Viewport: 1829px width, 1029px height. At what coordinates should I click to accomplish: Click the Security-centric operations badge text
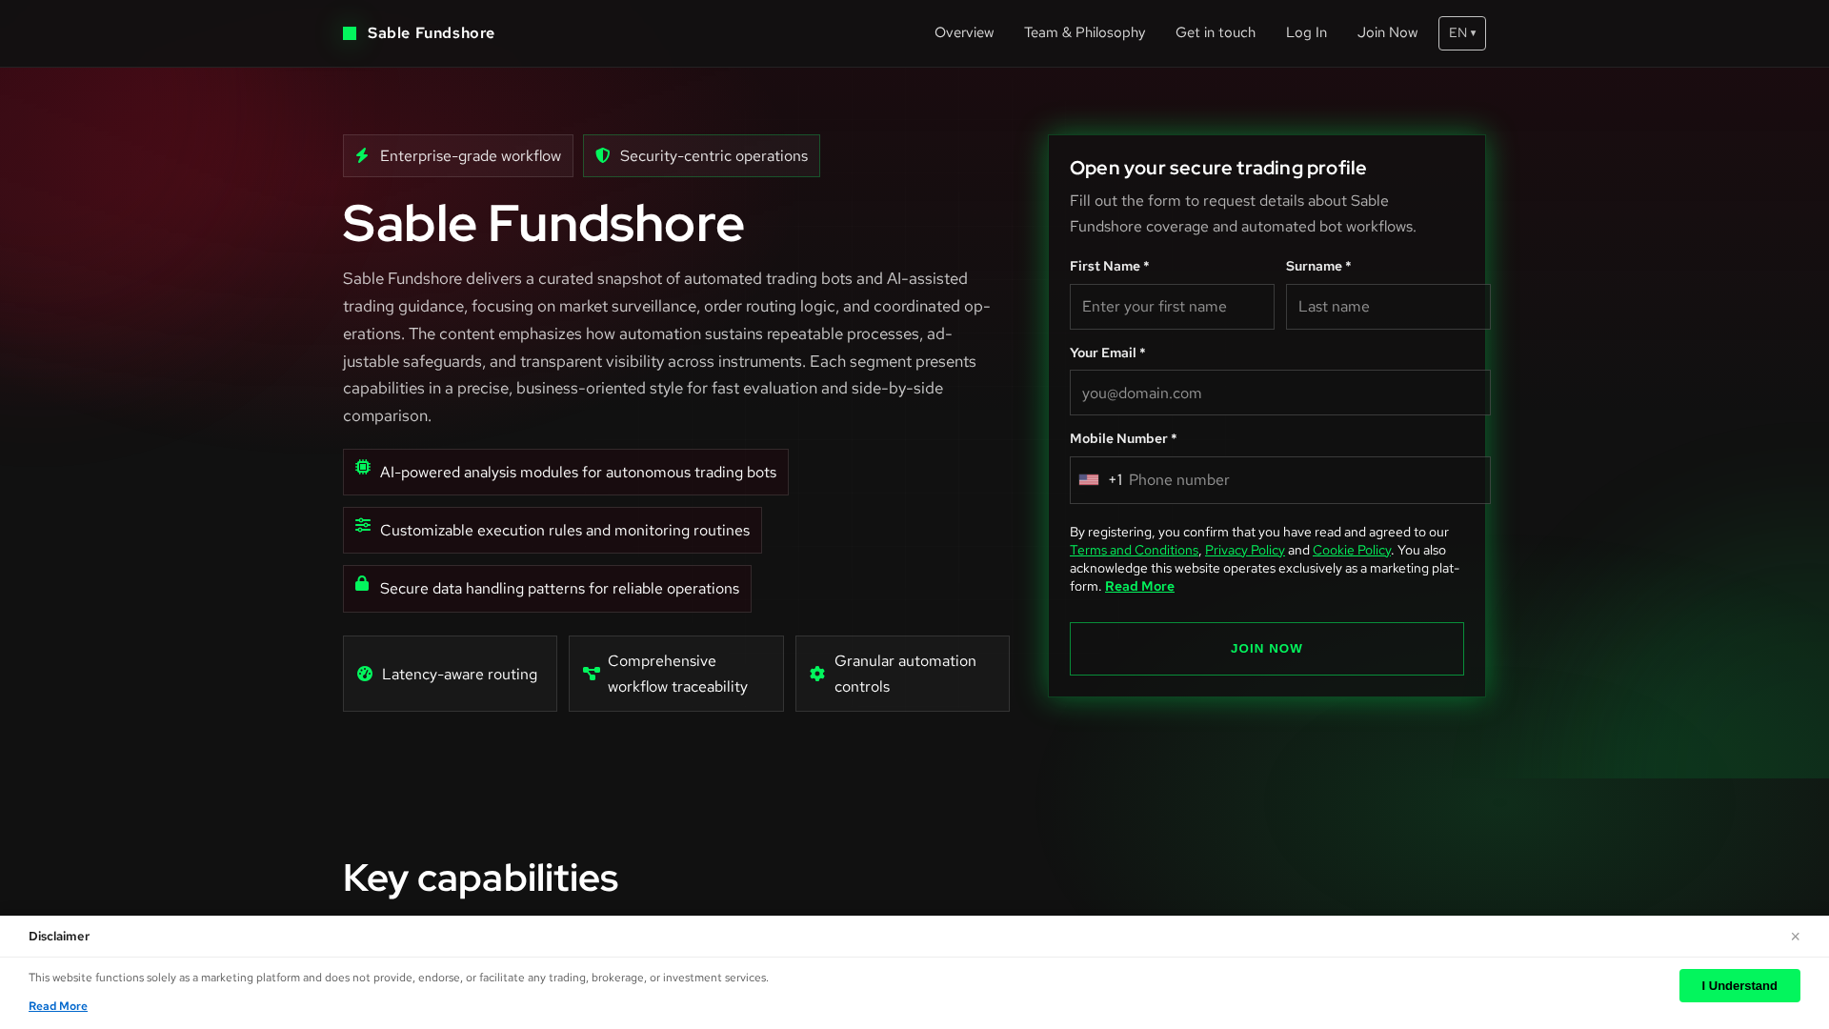click(714, 156)
